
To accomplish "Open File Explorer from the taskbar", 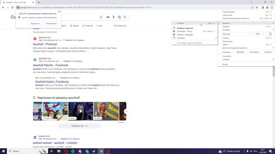I will 59,151.
